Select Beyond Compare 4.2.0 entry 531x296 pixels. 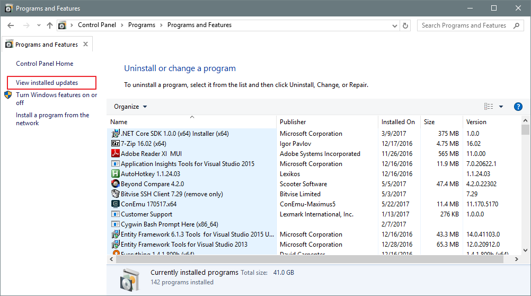pyautogui.click(x=153, y=184)
